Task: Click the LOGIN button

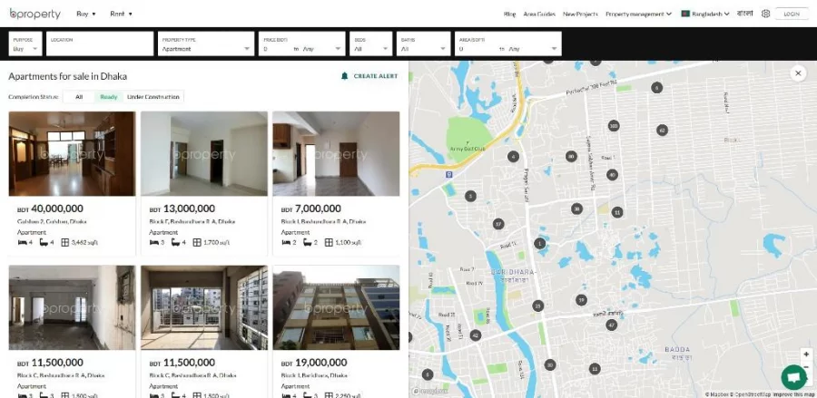Action: pos(792,14)
